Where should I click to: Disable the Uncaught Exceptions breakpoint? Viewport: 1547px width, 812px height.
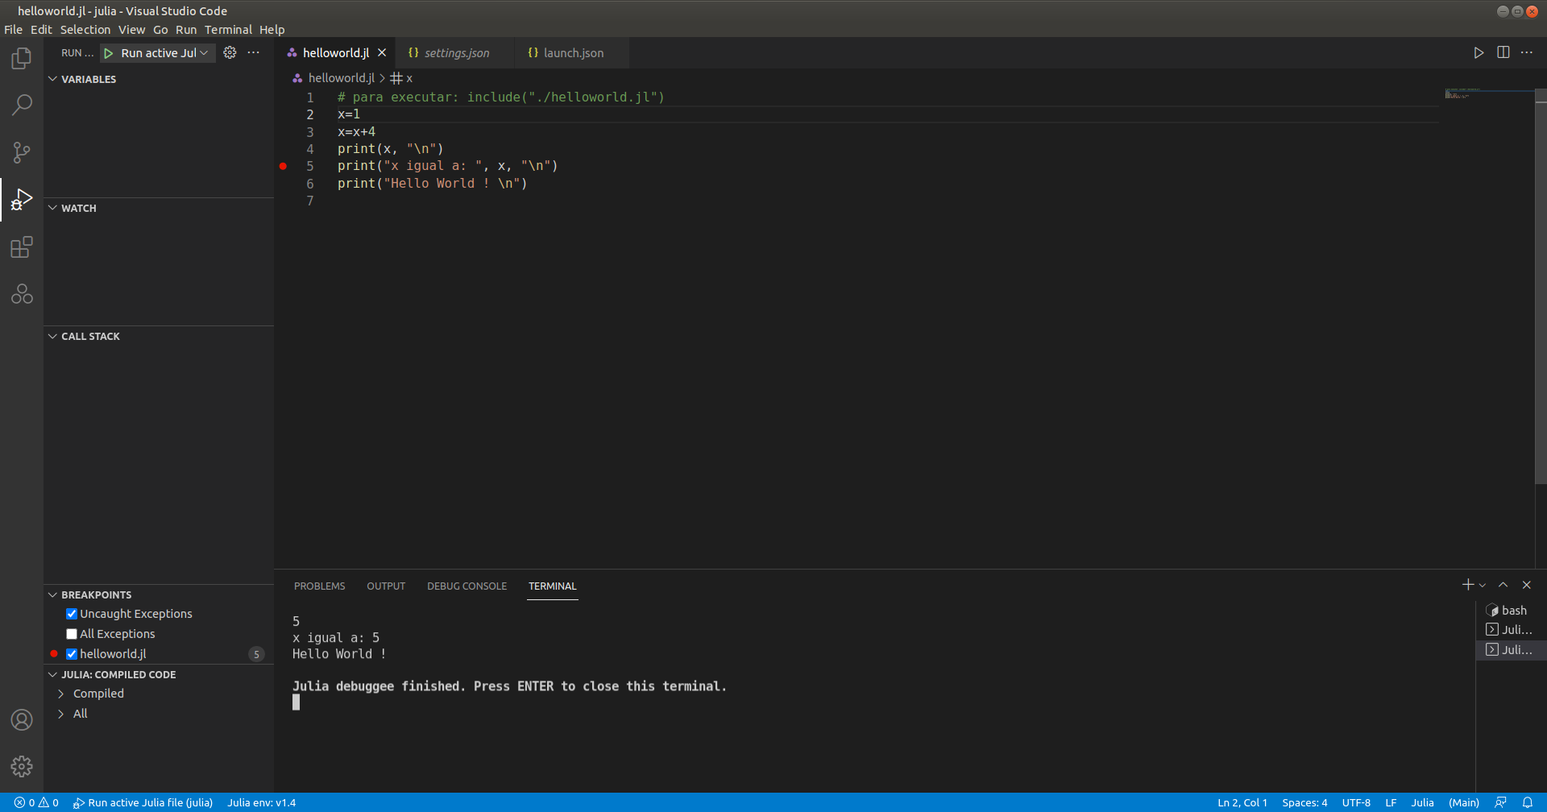point(72,613)
